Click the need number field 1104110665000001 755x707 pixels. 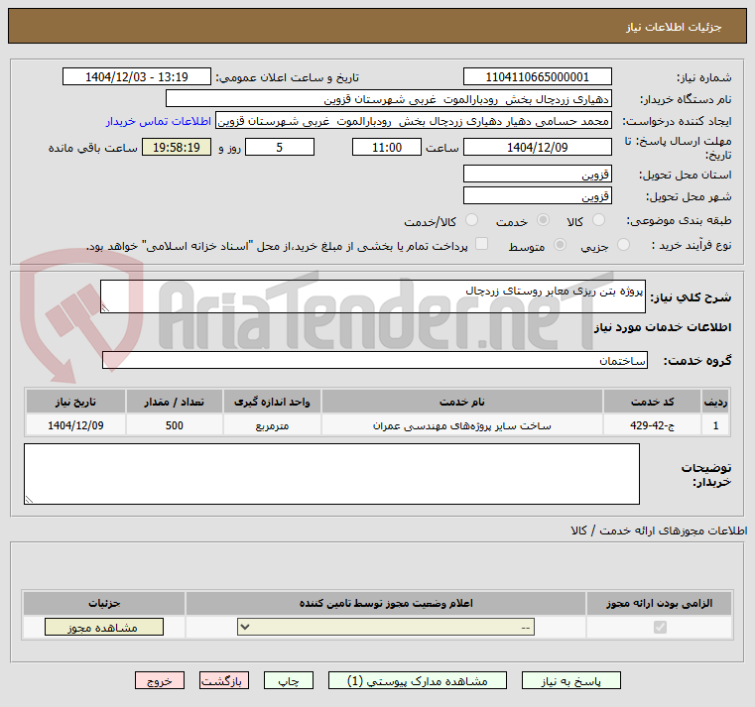click(x=538, y=77)
